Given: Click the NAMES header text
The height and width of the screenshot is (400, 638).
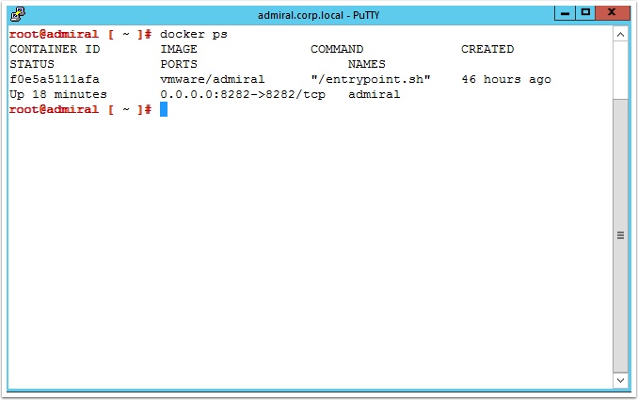Looking at the screenshot, I should 367,64.
